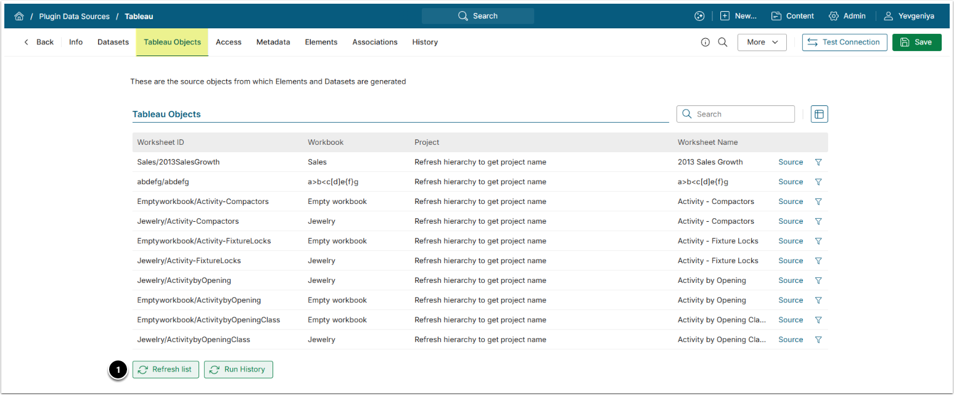Open the Yevgeniya user menu
The width and height of the screenshot is (954, 395).
[909, 16]
